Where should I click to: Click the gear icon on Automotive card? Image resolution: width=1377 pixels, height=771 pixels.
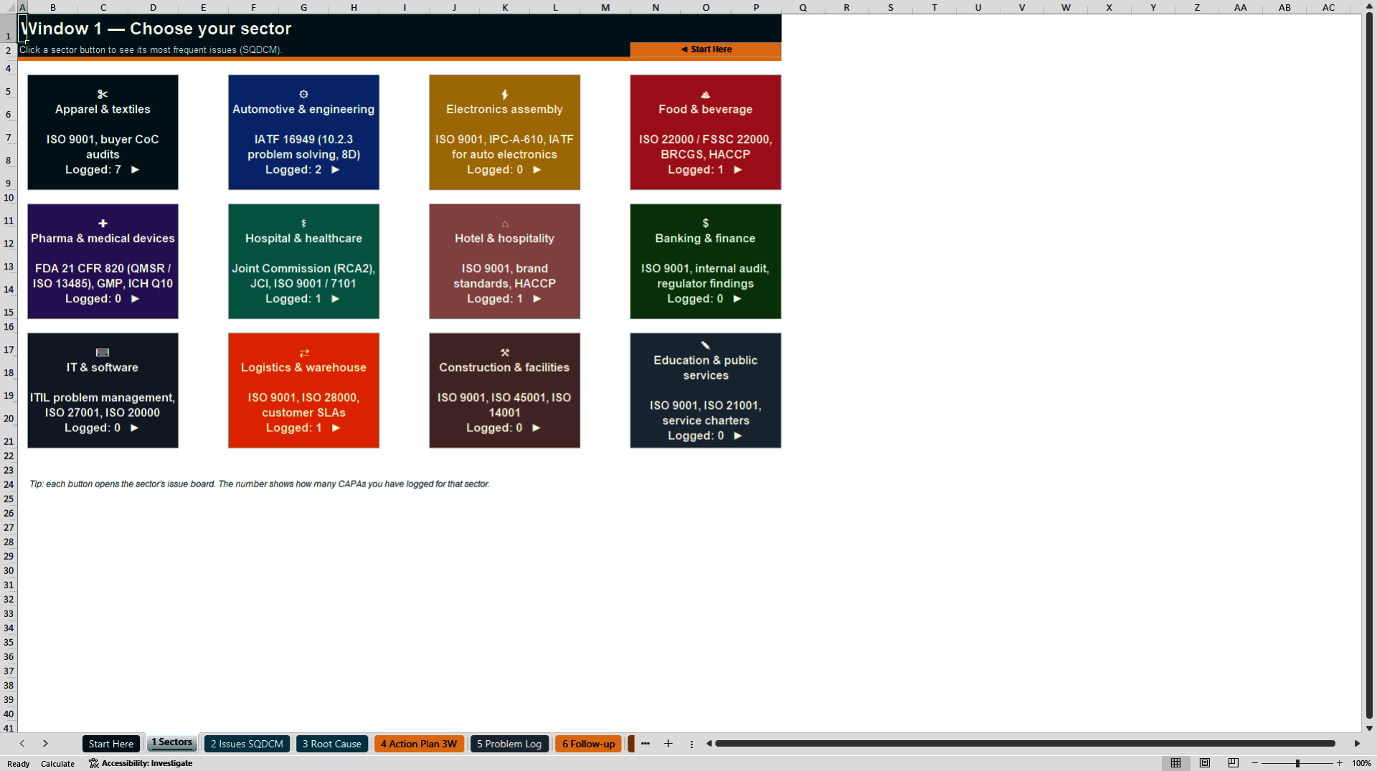click(303, 94)
